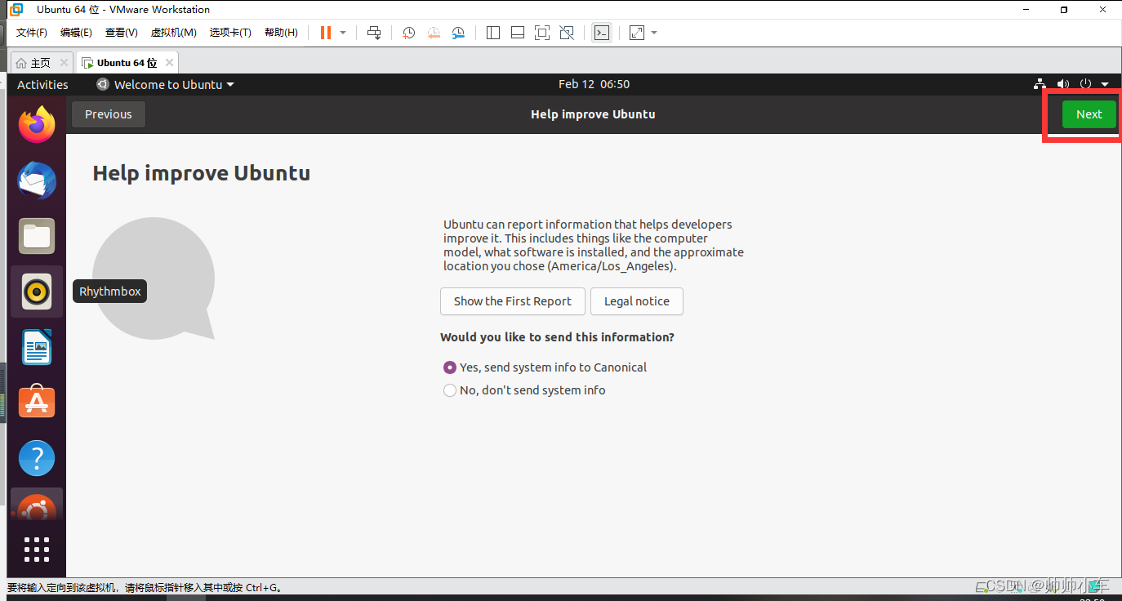
Task: Select No, don't send system info
Action: tap(524, 390)
